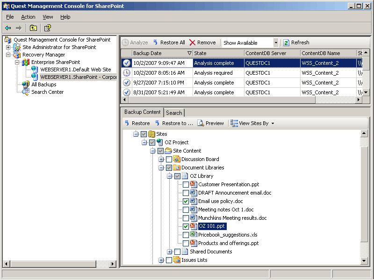The width and height of the screenshot is (374, 280).
Task: Check the Pricebook_suggestions.xls checkbox
Action: click(186, 235)
